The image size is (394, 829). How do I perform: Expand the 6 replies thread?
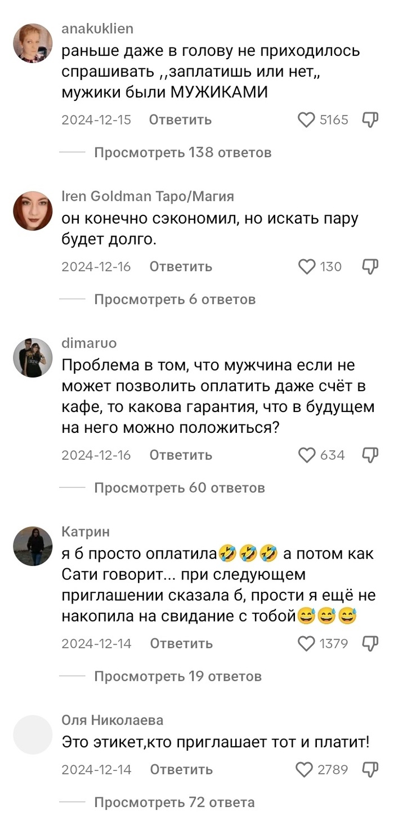coord(174,299)
